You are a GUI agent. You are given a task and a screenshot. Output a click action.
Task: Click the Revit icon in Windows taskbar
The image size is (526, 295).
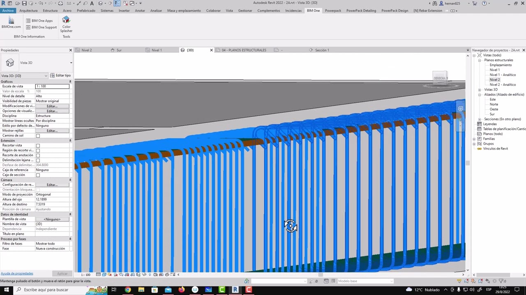[235, 290]
